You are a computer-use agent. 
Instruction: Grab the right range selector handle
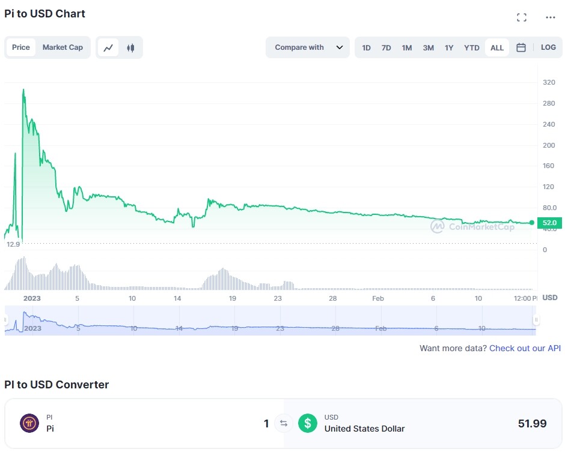tap(536, 320)
